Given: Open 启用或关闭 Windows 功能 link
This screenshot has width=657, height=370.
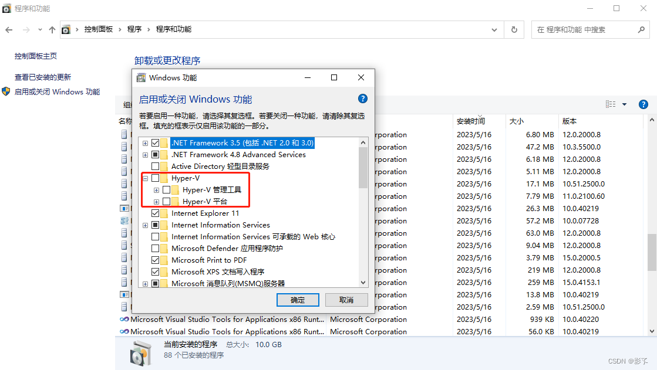Looking at the screenshot, I should pyautogui.click(x=58, y=91).
